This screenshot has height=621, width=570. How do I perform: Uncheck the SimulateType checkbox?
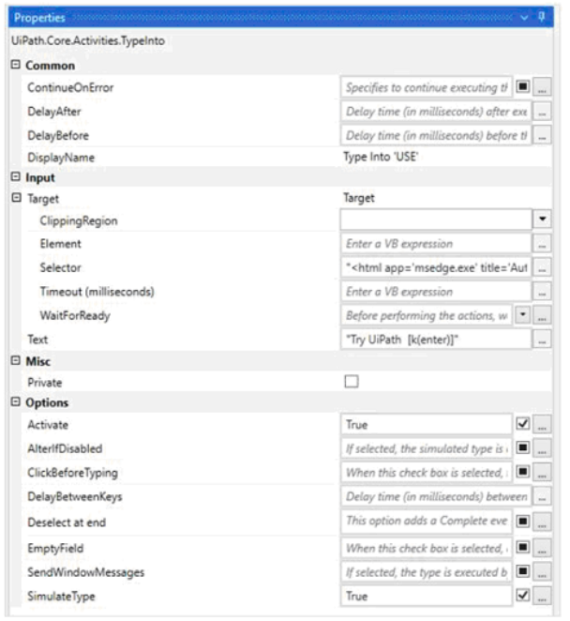[523, 595]
